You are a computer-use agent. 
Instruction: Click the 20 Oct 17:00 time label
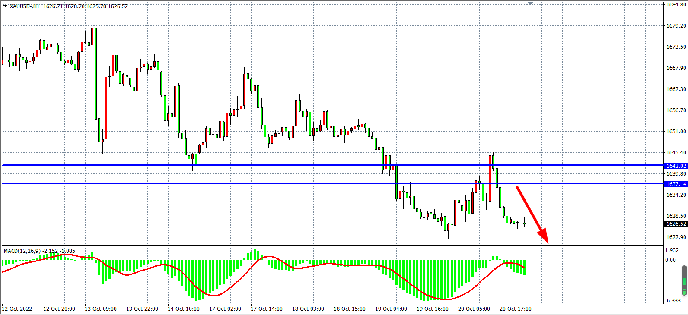click(x=515, y=309)
